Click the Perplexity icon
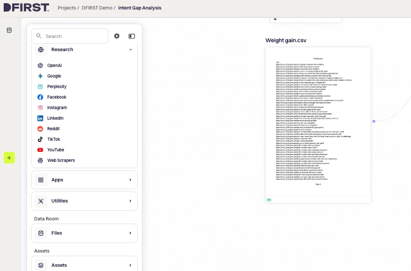 [x=40, y=86]
